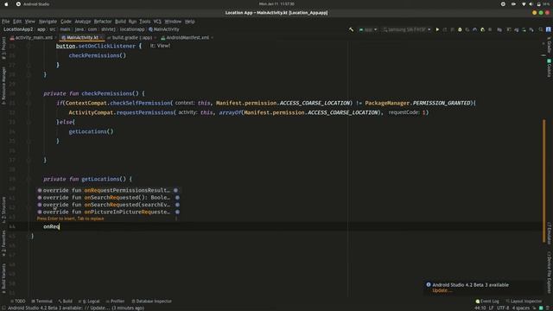The image size is (553, 311).
Task: Open the Tools menu
Action: [144, 22]
